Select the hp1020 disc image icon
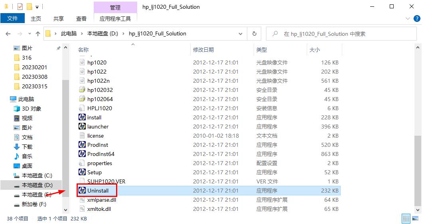422x224 pixels. tap(82, 62)
